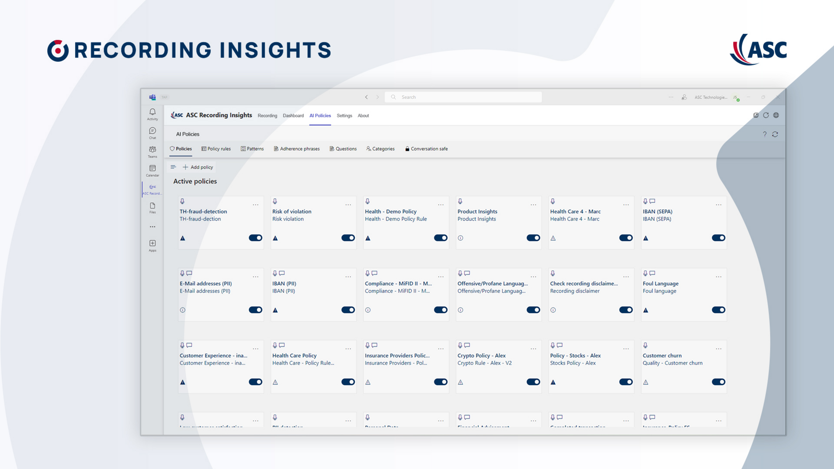Select the ASC Recording Insights app icon

click(x=152, y=187)
